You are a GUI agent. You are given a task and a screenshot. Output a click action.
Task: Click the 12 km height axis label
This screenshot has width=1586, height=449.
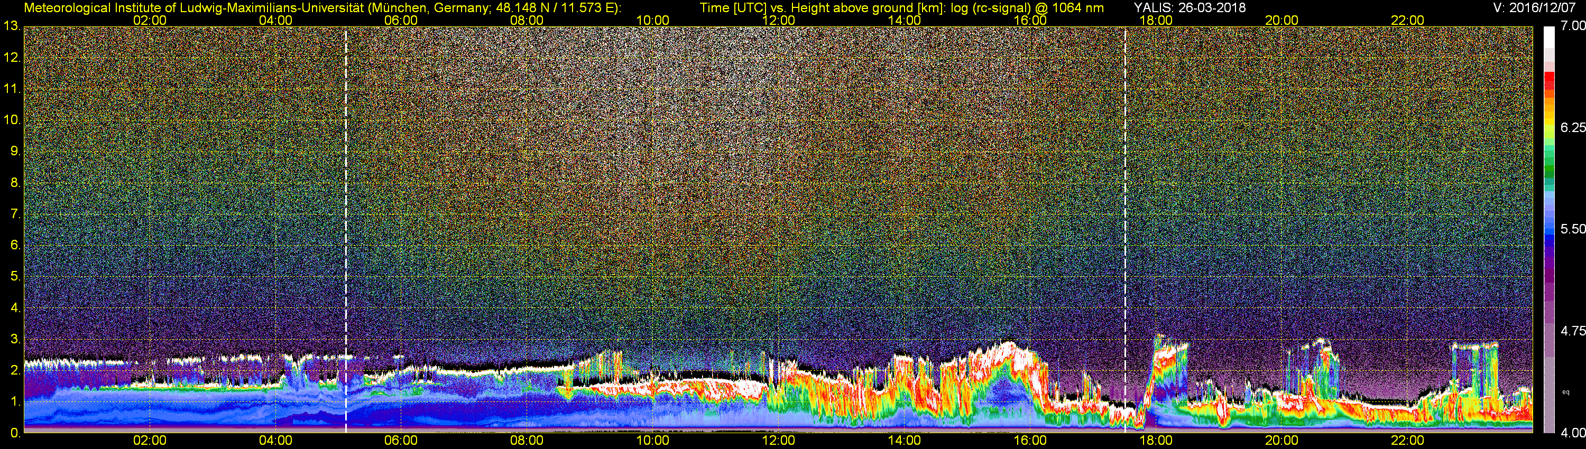pyautogui.click(x=12, y=58)
